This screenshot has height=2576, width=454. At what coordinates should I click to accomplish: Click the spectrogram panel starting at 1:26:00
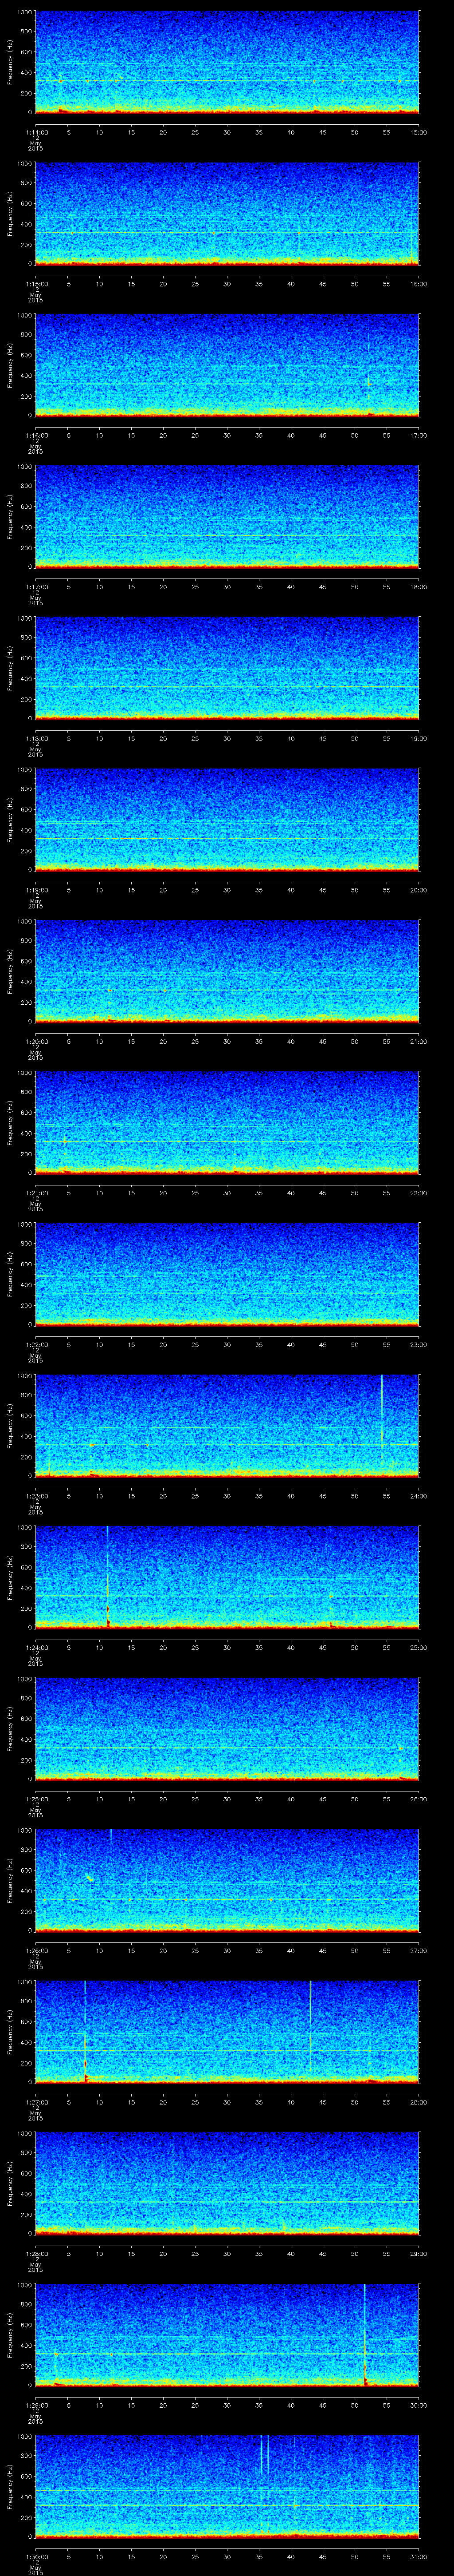pos(227,1880)
